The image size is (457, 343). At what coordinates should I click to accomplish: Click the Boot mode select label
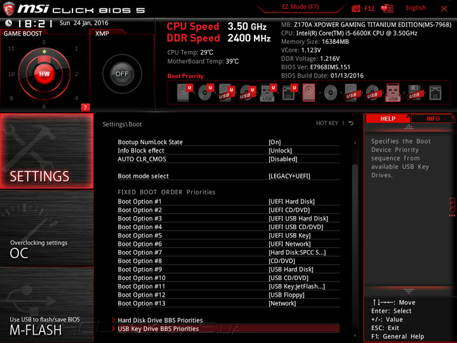point(143,176)
